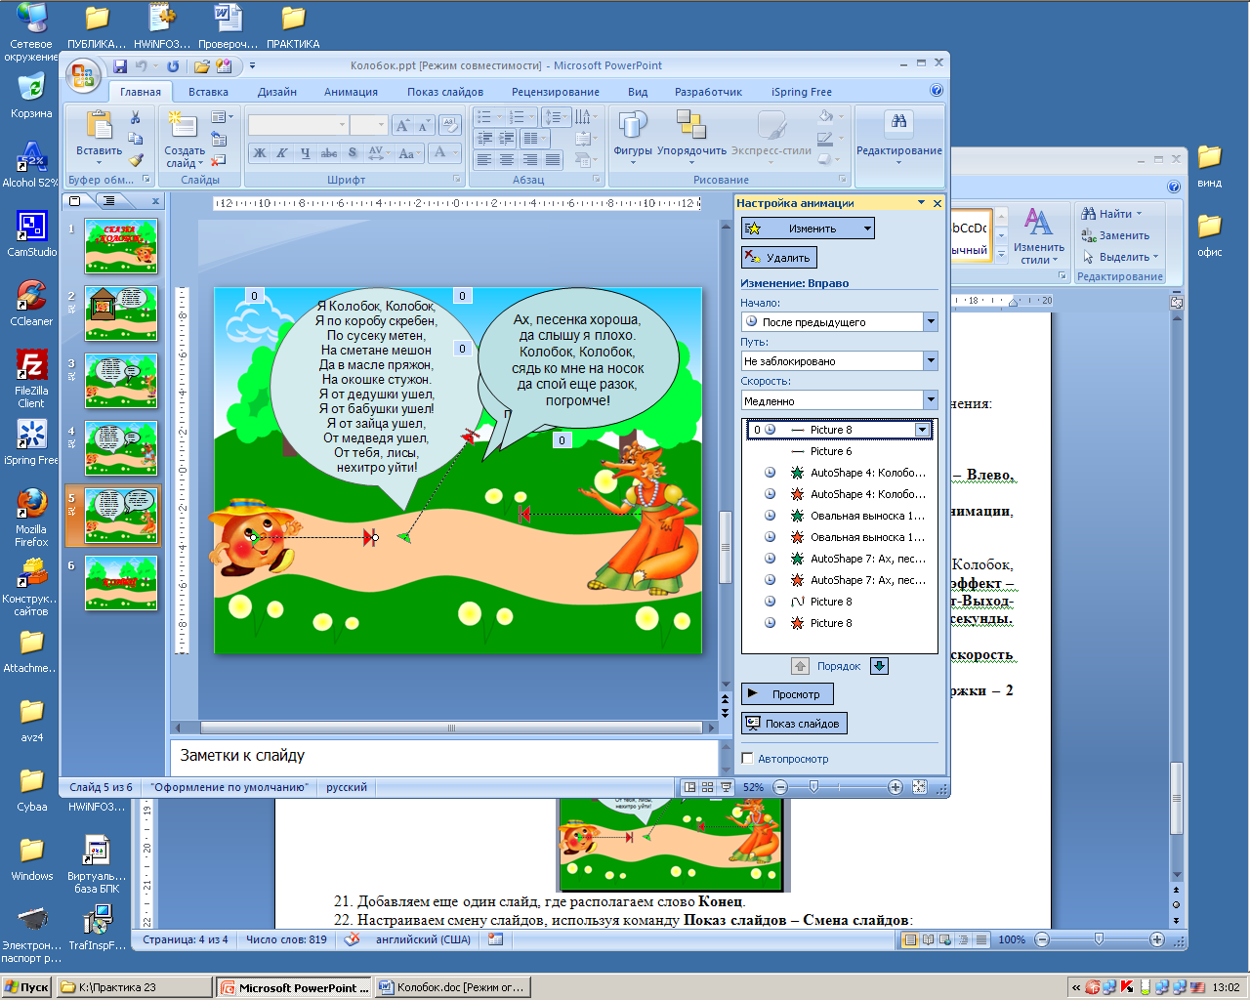This screenshot has width=1250, height=1000.
Task: Move animation down with Порядок down arrow
Action: pos(879,666)
